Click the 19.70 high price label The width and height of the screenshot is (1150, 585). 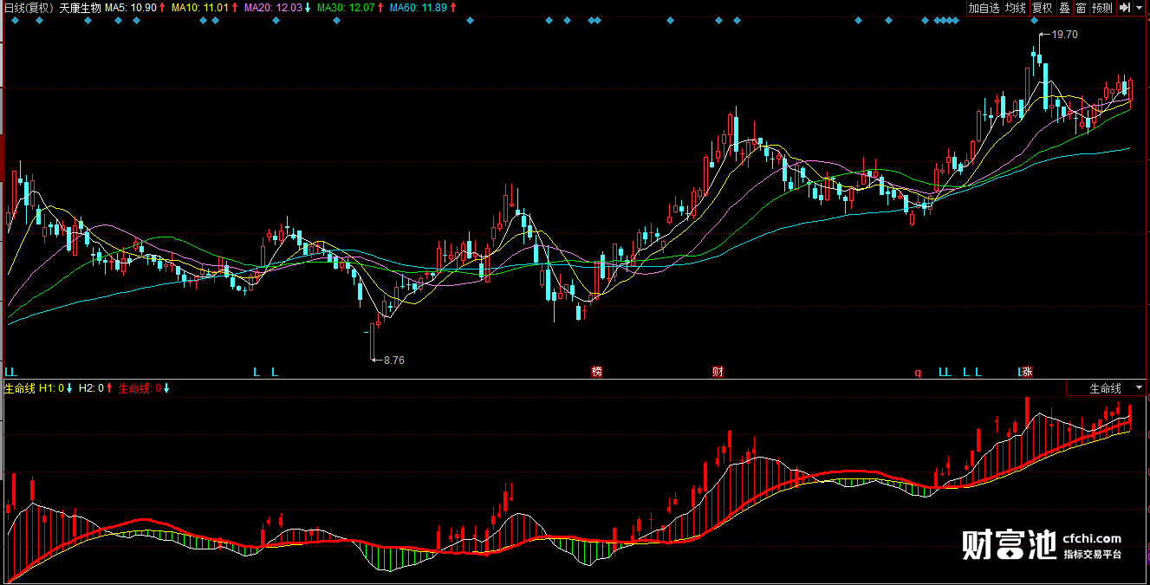(x=1064, y=35)
